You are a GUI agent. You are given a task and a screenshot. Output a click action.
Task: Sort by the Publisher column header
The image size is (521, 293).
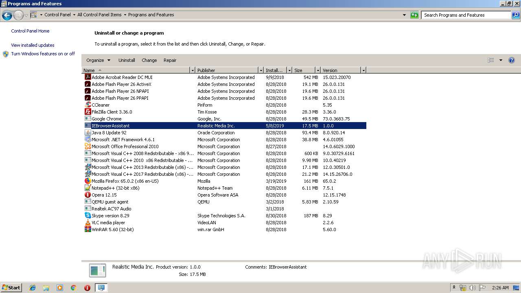[227, 70]
